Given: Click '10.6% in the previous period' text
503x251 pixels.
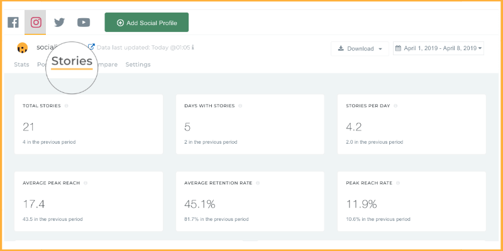Looking at the screenshot, I should (x=378, y=219).
